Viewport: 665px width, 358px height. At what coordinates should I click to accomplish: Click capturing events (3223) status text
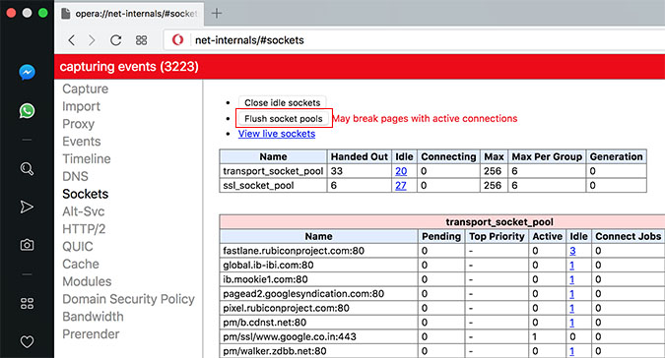pos(129,67)
